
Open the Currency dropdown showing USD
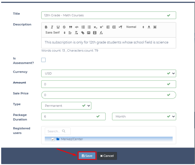point(108,73)
